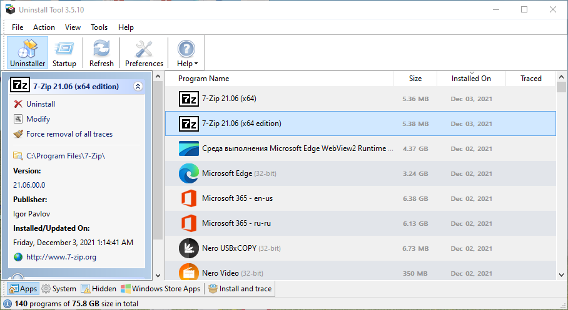
Task: Collapse the 7-Zip details panel
Action: 138,87
